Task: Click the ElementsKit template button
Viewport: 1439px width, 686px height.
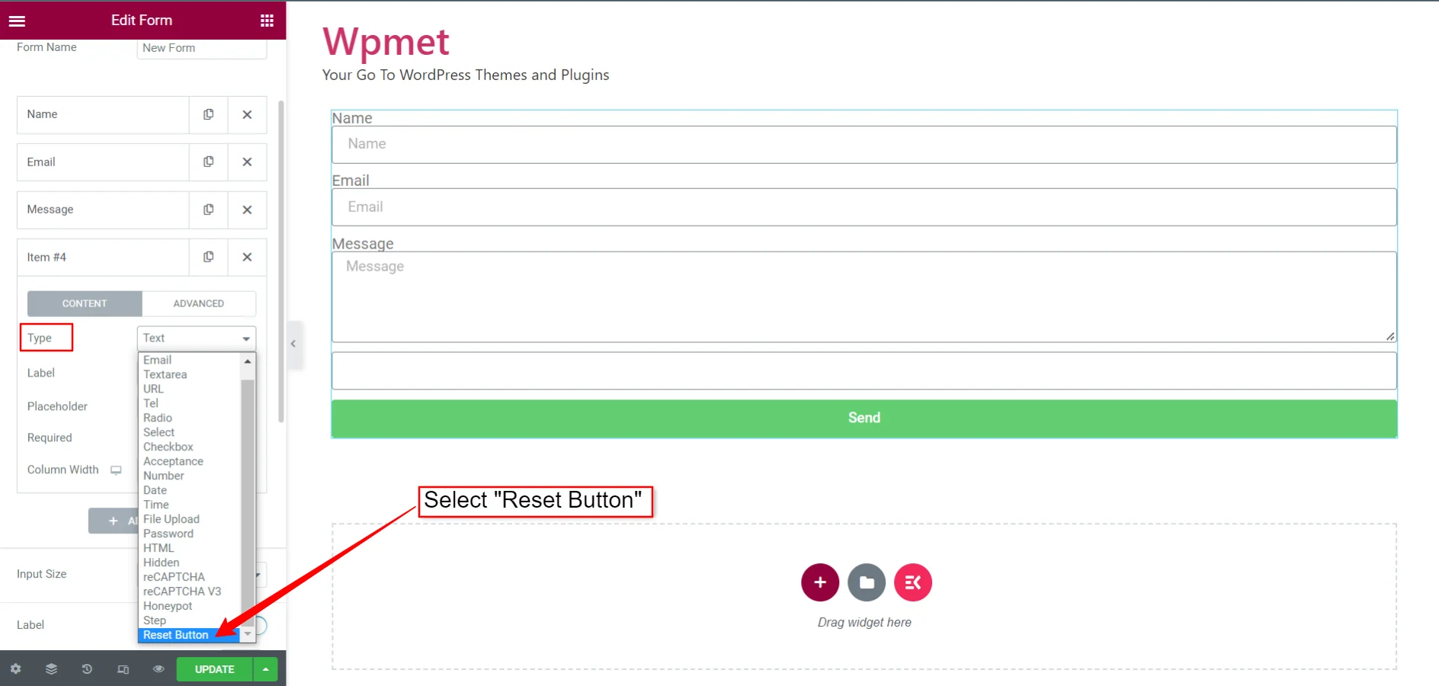Action: [x=912, y=583]
